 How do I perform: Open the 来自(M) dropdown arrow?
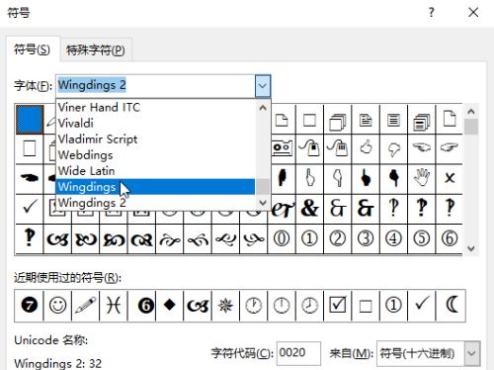point(472,353)
